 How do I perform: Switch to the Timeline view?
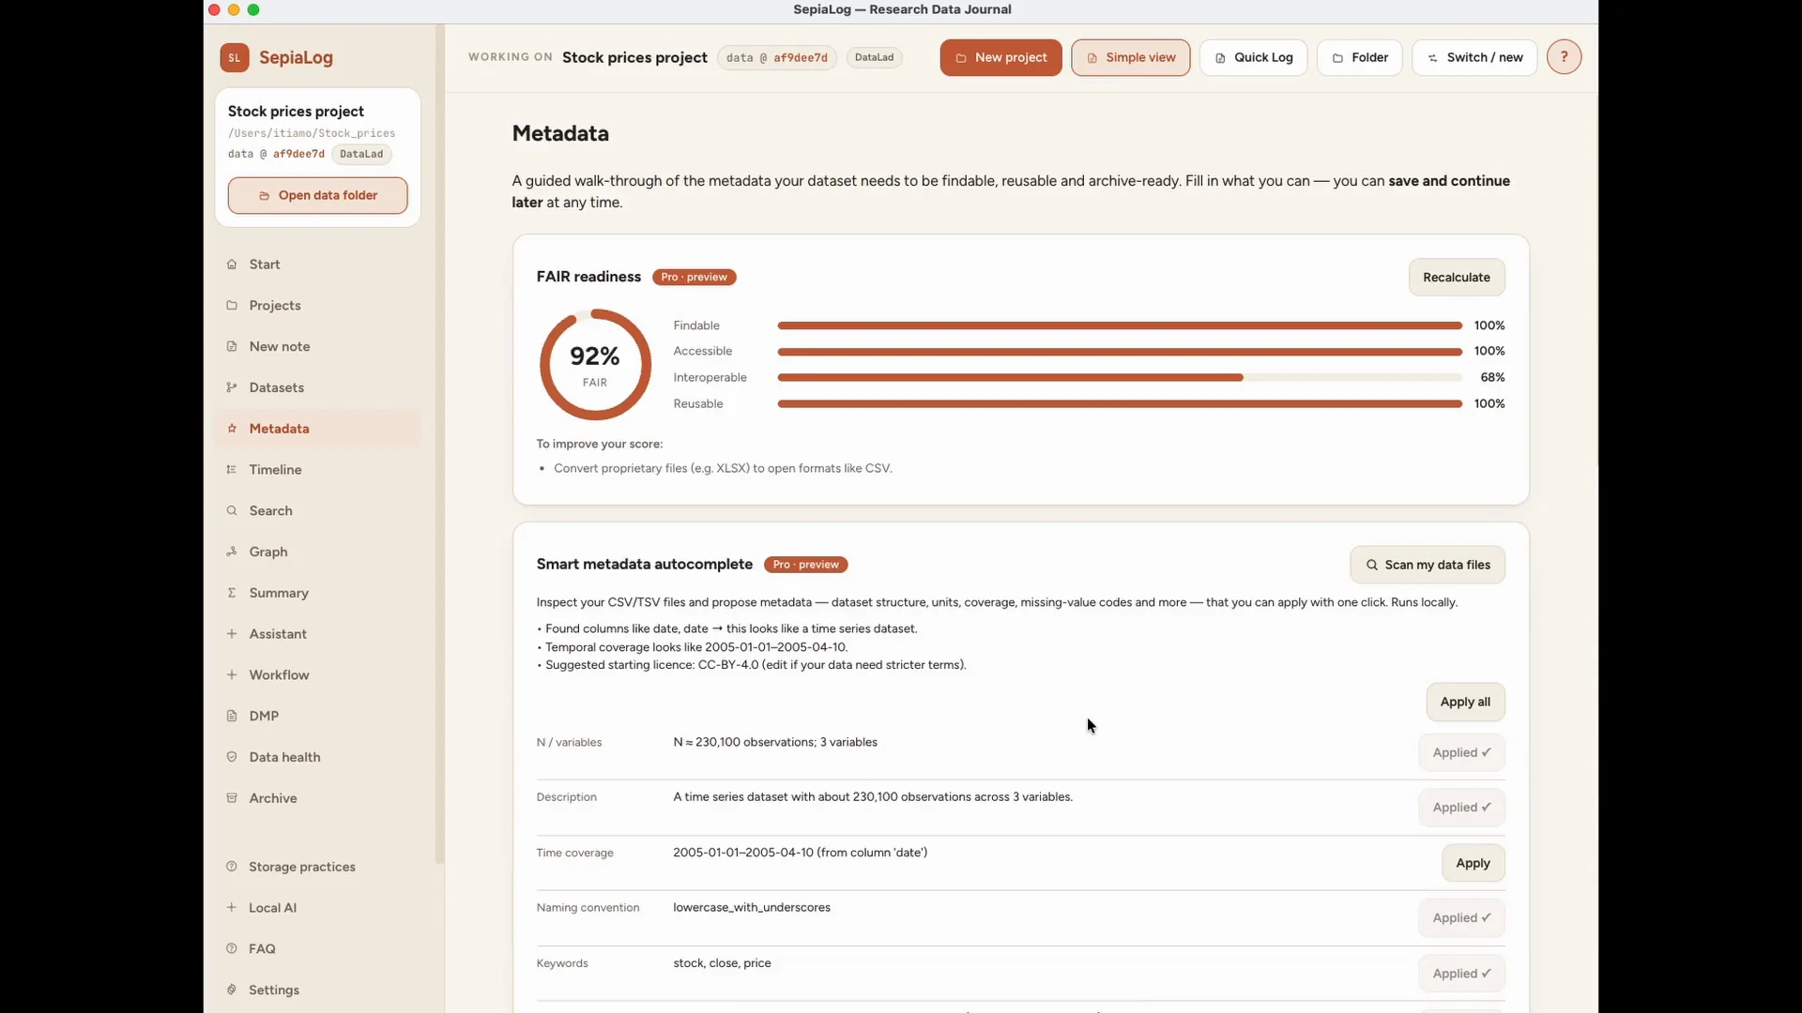[317, 470]
